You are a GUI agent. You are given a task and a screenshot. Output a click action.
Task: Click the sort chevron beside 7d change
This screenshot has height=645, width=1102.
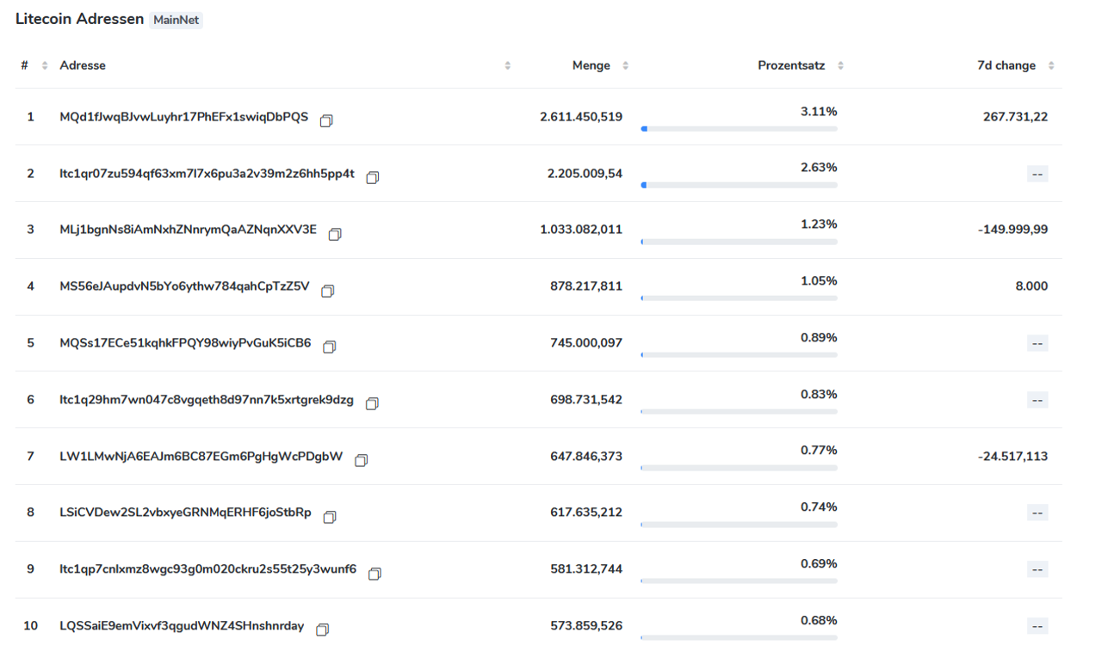pyautogui.click(x=1050, y=64)
